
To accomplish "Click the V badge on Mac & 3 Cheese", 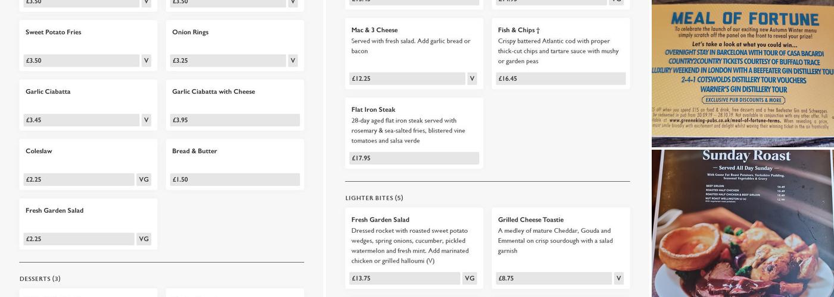I will click(472, 78).
